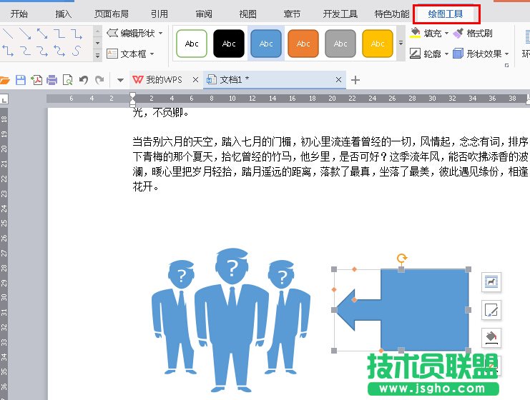Switch to the 页面布局 (Page Layout) tab
The height and width of the screenshot is (400, 530).
click(112, 14)
